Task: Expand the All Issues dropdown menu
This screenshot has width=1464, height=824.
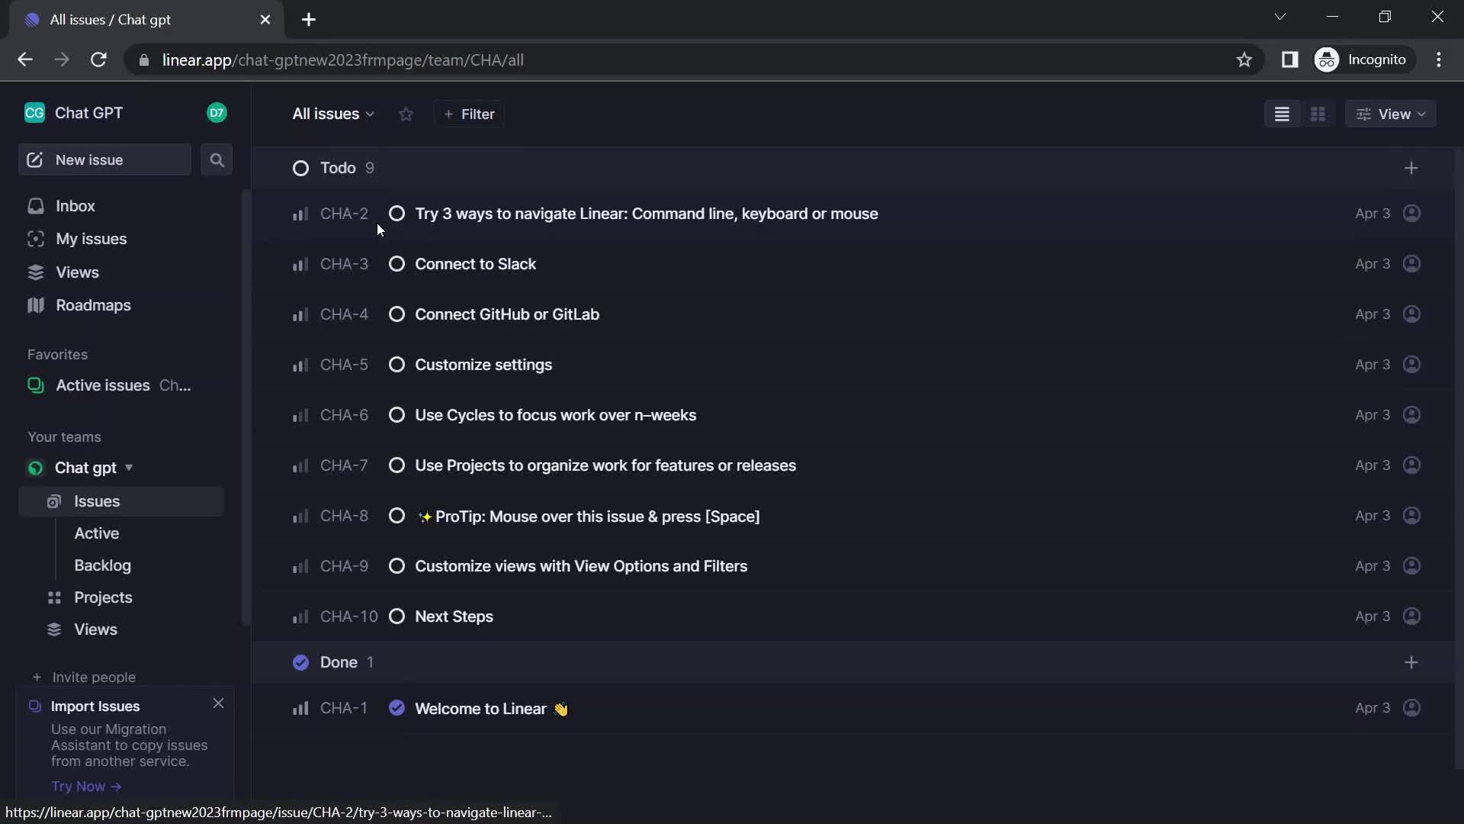Action: [332, 114]
